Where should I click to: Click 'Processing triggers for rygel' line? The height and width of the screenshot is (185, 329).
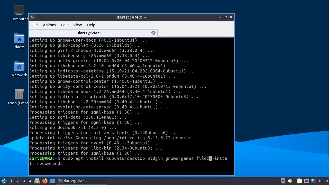[x=95, y=143]
